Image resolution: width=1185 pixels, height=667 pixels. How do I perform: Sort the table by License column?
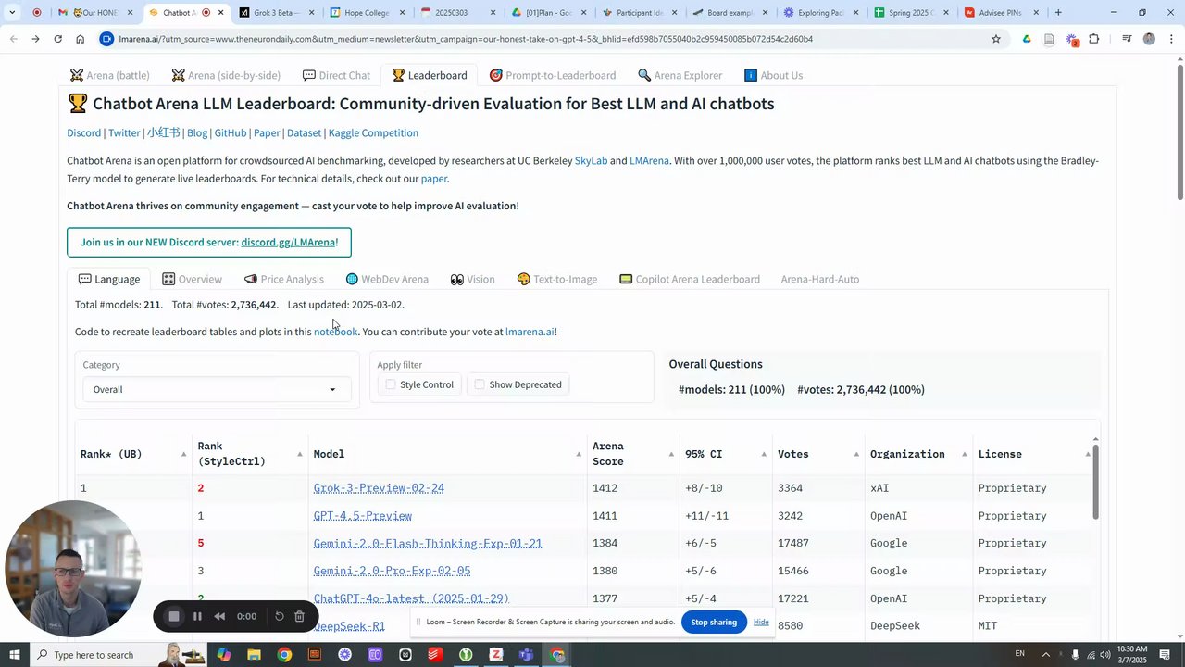pos(1087,454)
